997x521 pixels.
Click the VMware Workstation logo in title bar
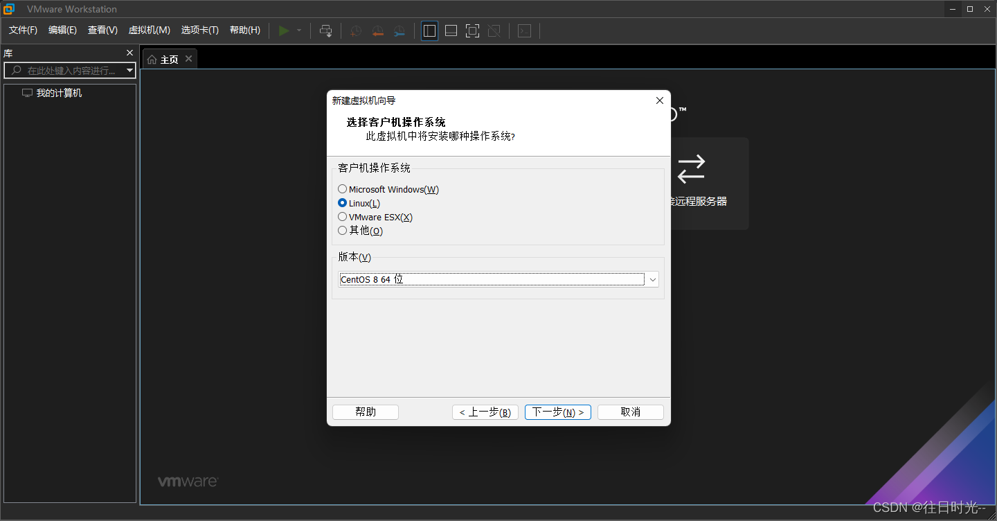pyautogui.click(x=9, y=9)
